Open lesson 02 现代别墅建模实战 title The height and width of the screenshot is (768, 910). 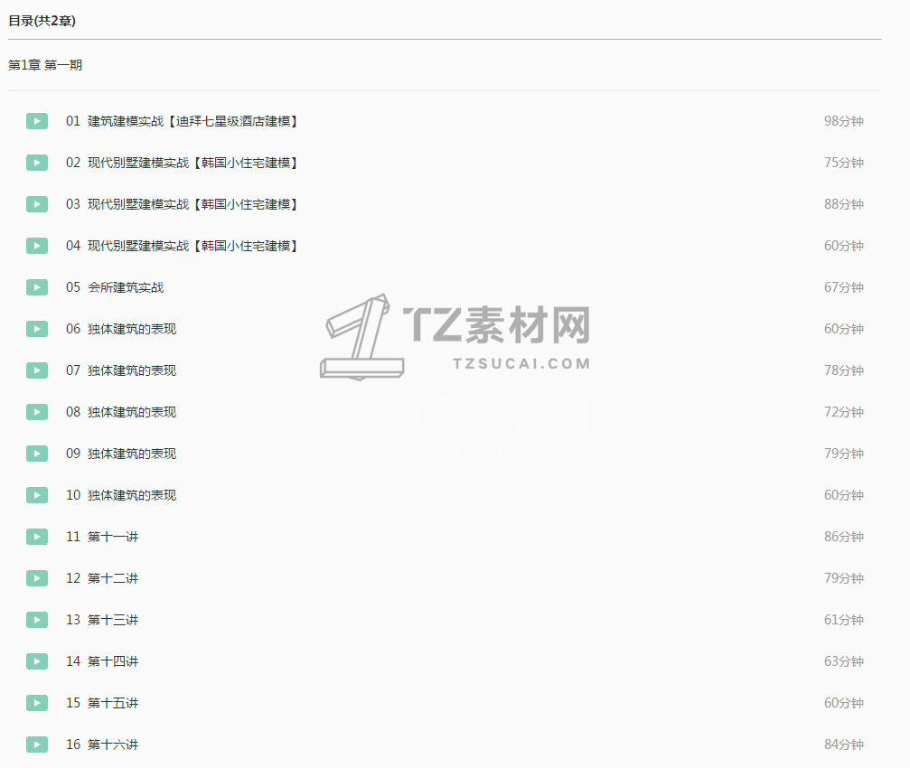tap(182, 163)
